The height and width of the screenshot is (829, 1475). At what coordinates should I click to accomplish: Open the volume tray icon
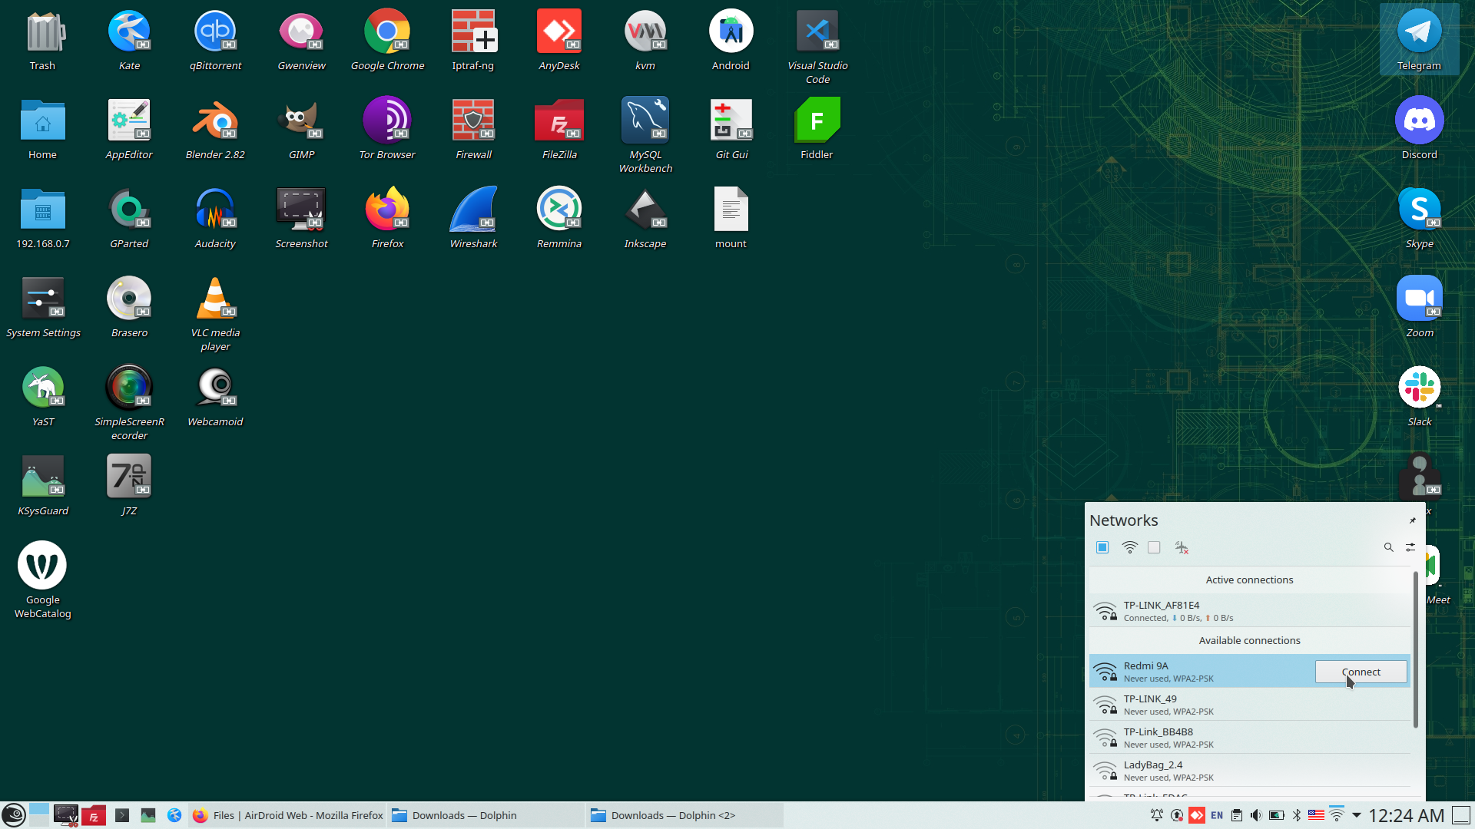coord(1256,815)
